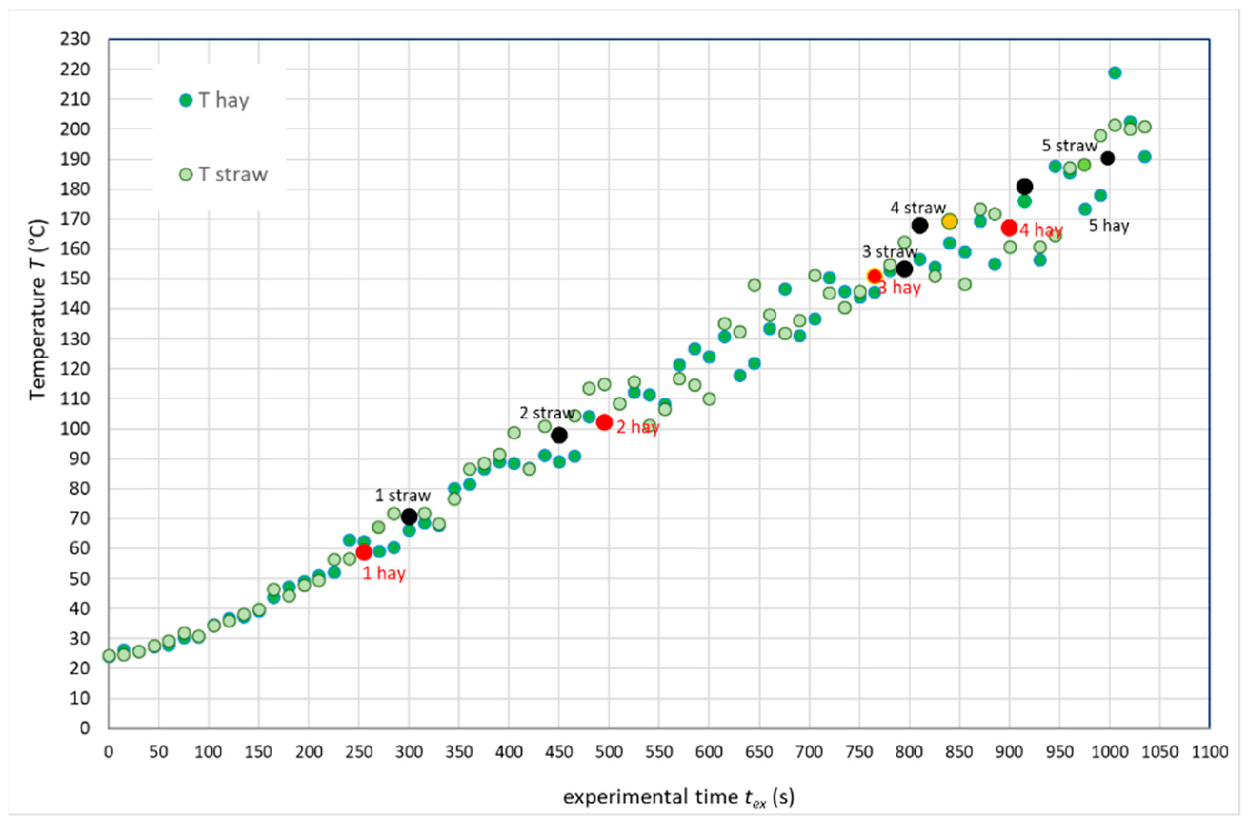Click the red '2 hay' data marker

click(x=604, y=422)
